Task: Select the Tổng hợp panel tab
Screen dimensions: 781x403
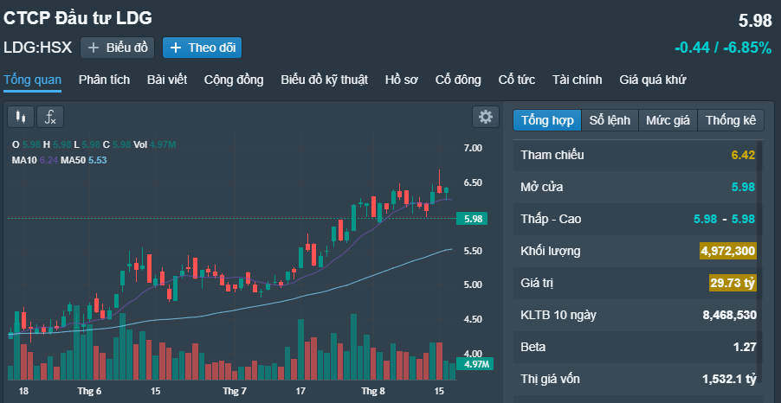Action: pos(547,120)
